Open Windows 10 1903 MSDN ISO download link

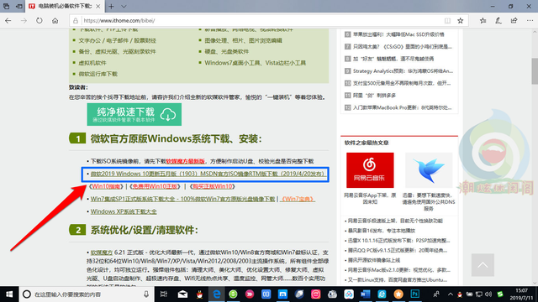[207, 174]
